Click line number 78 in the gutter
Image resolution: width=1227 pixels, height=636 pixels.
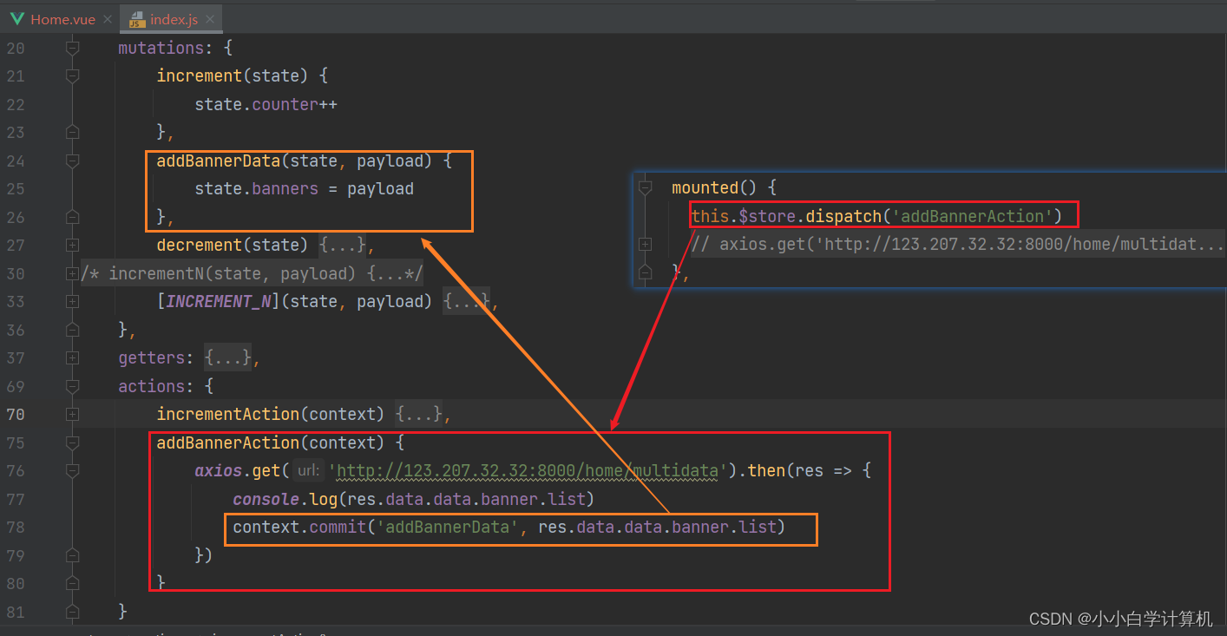[16, 528]
